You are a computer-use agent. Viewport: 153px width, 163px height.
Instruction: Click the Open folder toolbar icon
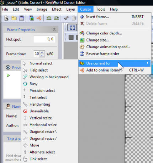tap(14, 18)
